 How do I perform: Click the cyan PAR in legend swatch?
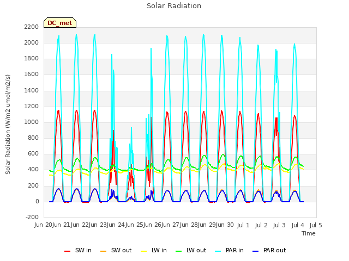218,251
